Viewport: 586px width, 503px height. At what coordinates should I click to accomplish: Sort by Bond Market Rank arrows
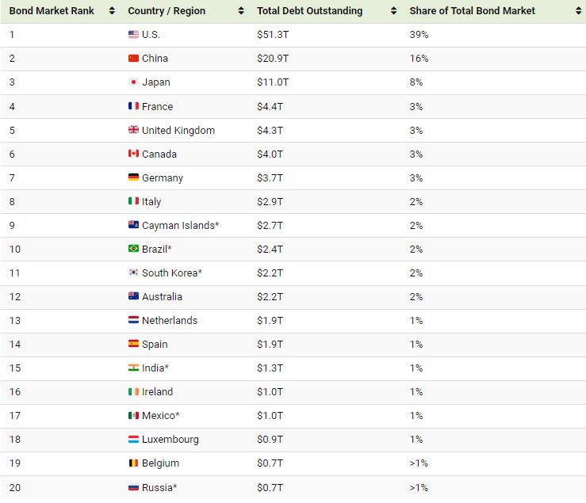click(111, 11)
